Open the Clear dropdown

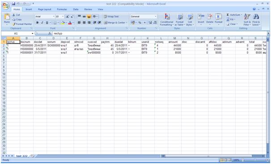pyautogui.click(x=232, y=24)
